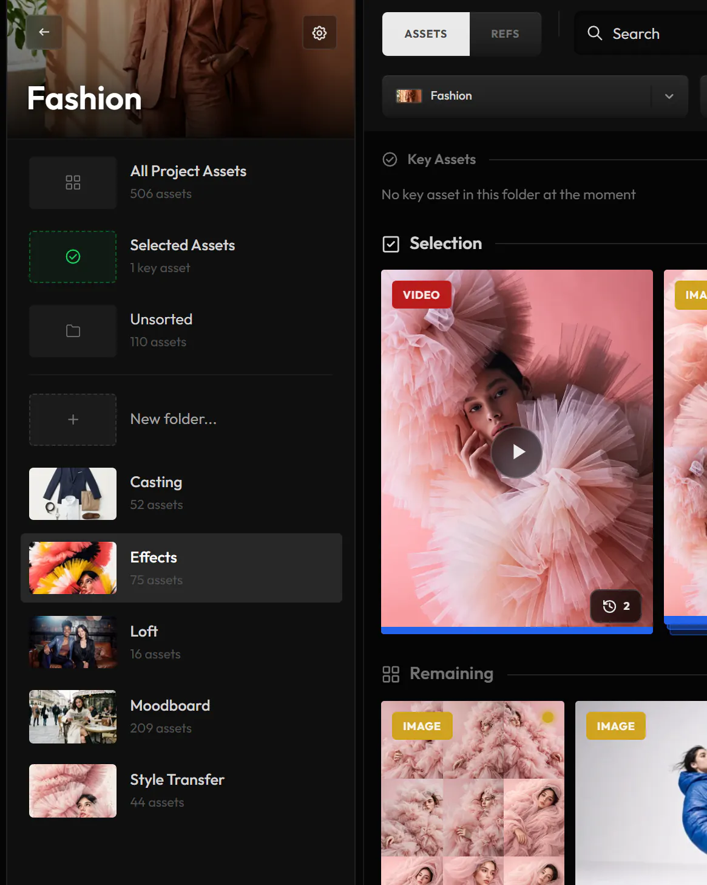Click the Remaining section heading

pyautogui.click(x=452, y=674)
